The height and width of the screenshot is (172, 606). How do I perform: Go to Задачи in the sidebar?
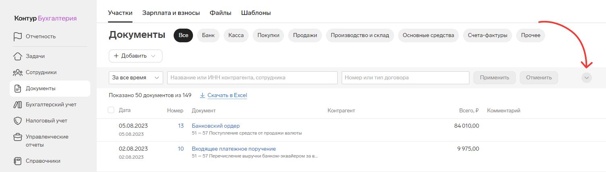pos(35,56)
